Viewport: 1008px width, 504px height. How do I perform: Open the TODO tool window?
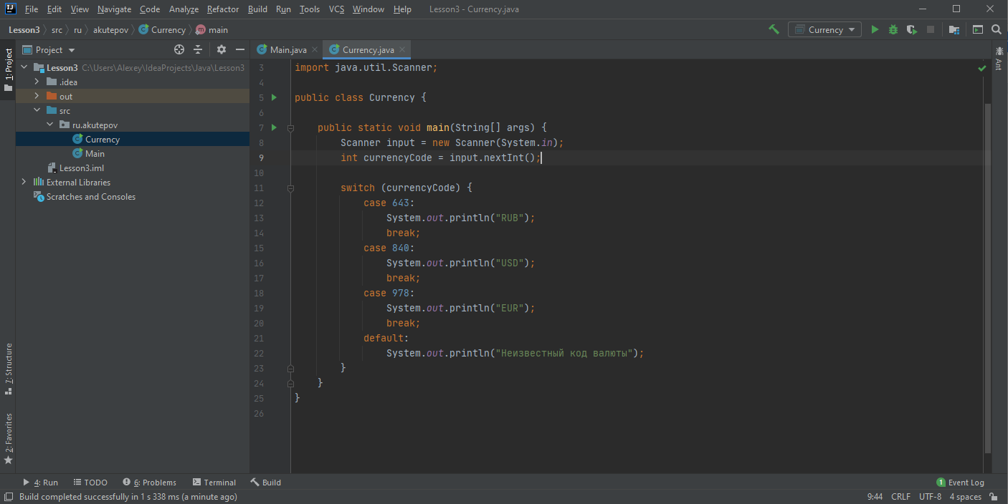pos(90,483)
